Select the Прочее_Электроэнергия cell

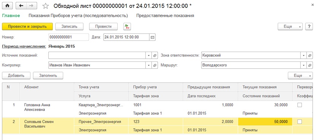101,121
